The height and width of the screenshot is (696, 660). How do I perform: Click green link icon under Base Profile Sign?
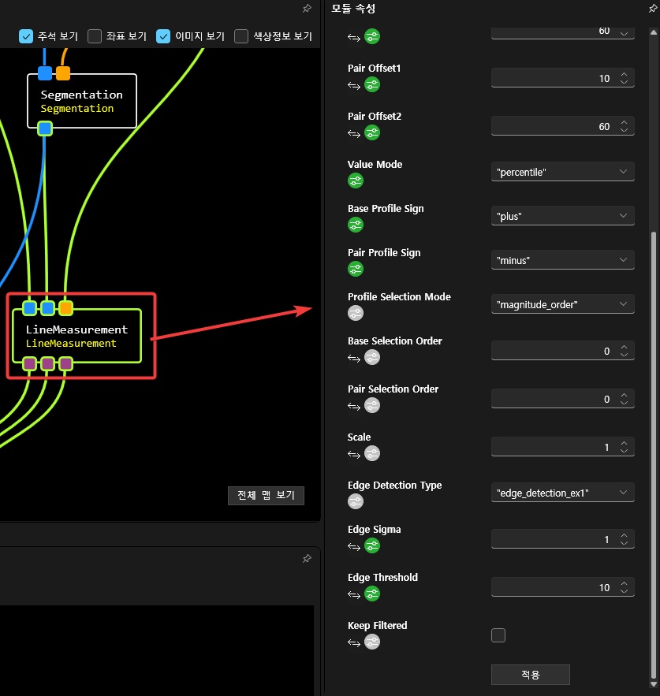(x=356, y=225)
